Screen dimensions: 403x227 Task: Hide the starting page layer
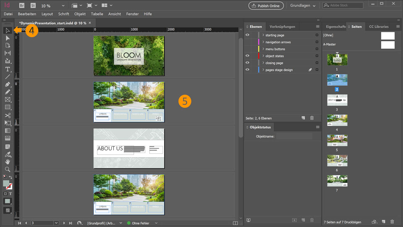(247, 35)
